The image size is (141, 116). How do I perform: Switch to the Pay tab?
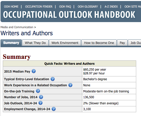click(122, 43)
